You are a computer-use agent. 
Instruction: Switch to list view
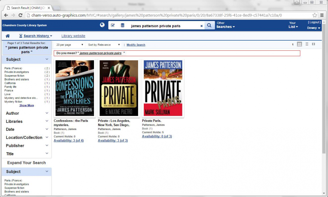[x=307, y=44]
